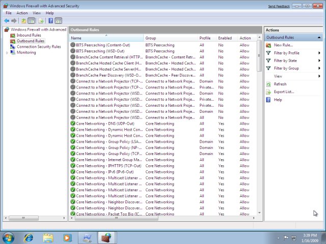Expand the Monitoring tree node
This screenshot has width=326, height=244.
point(7,52)
